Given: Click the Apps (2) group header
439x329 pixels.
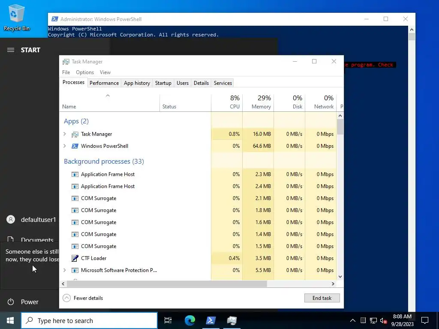Looking at the screenshot, I should [76, 121].
